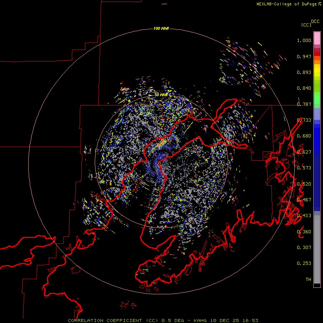
Task: Click the 0.627 scale value
Action: click(304, 152)
